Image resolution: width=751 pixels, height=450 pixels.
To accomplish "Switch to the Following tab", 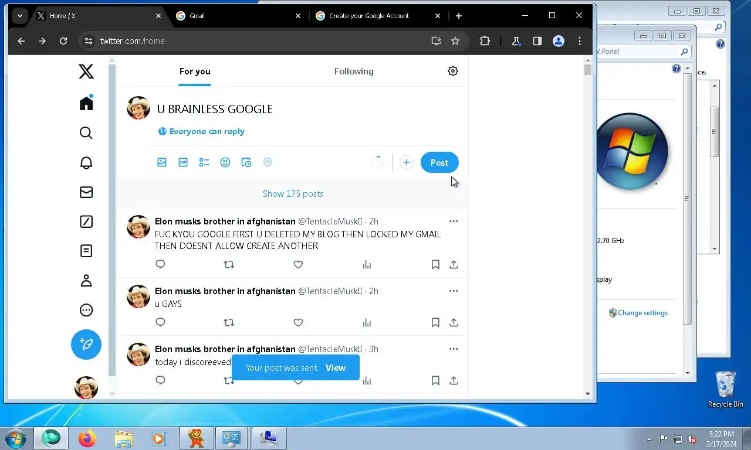I will coord(354,71).
